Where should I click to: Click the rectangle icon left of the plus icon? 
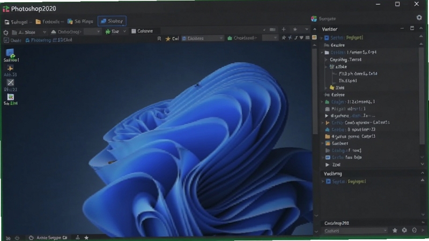click(272, 29)
